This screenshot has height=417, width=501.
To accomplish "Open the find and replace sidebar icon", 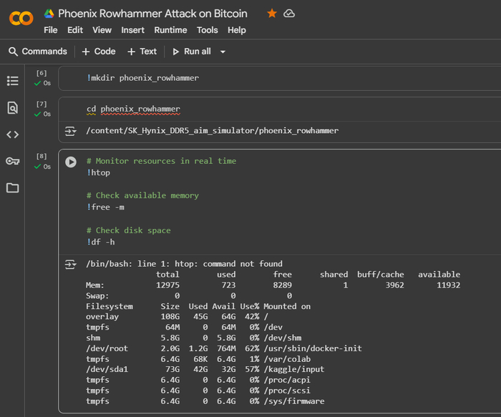I will [x=12, y=108].
